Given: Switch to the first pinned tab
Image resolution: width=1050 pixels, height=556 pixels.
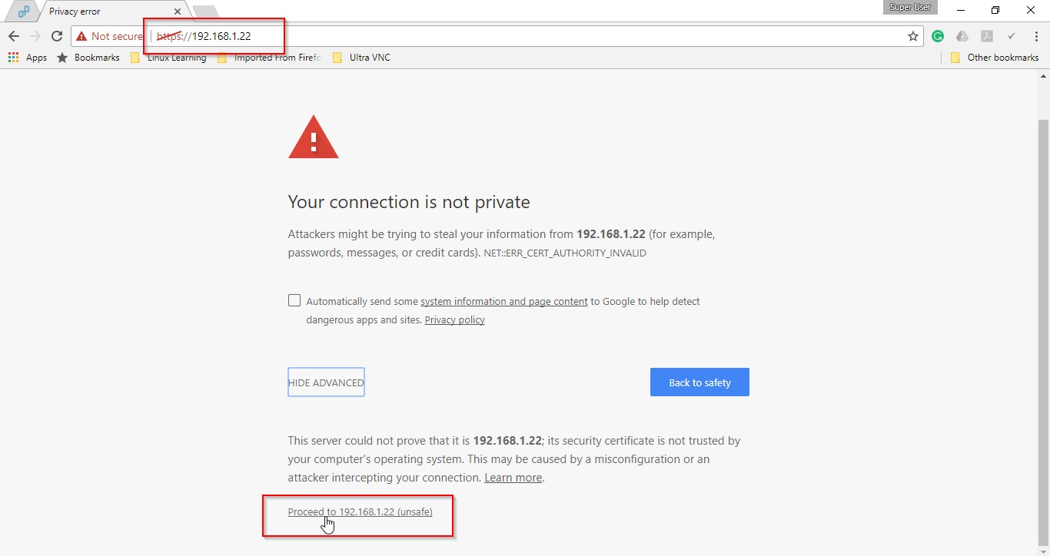Looking at the screenshot, I should coord(24,12).
